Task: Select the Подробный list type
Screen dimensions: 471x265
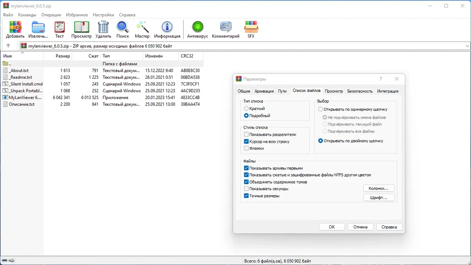Action: click(x=246, y=116)
